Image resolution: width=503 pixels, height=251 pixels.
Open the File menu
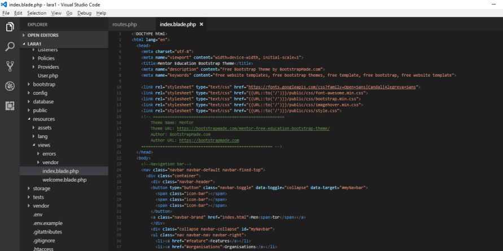pos(7,13)
